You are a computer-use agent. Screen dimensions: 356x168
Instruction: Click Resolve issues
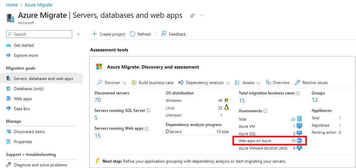pos(311,83)
